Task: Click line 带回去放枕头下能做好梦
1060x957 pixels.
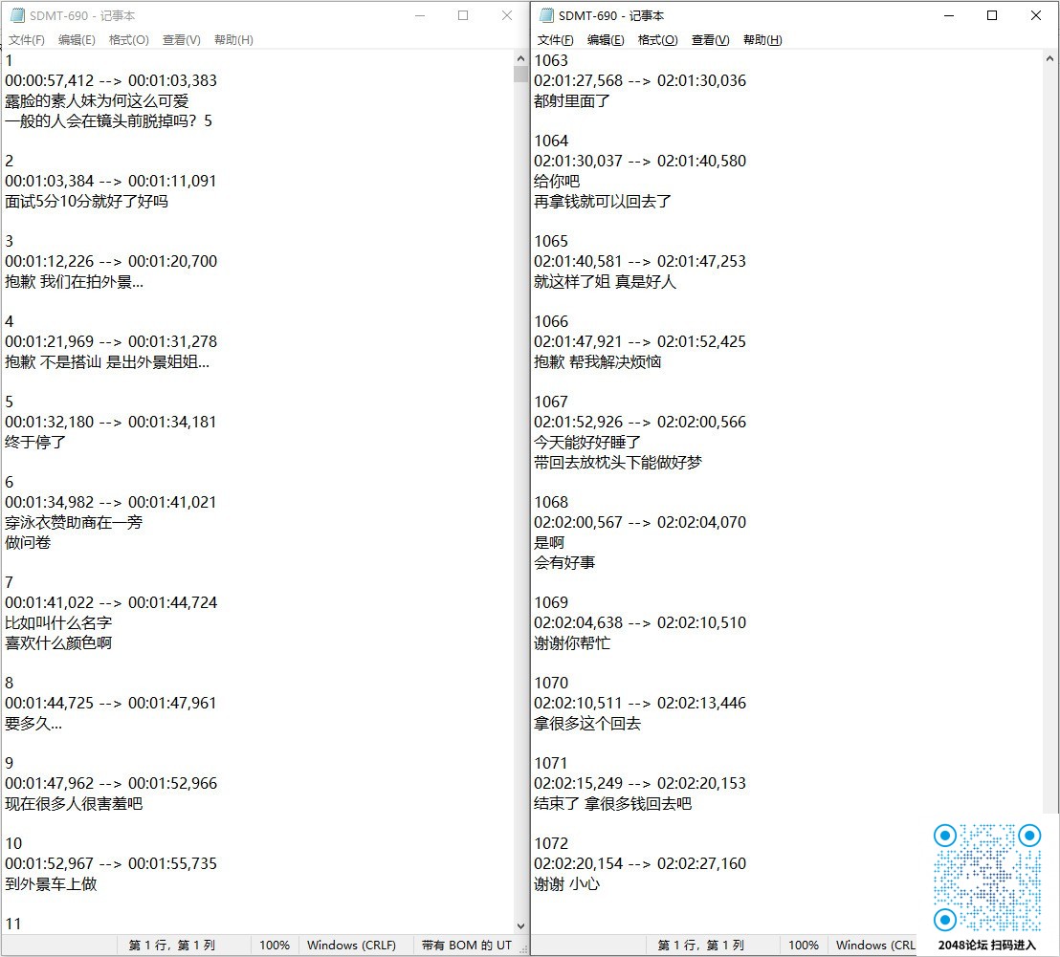Action: (618, 463)
